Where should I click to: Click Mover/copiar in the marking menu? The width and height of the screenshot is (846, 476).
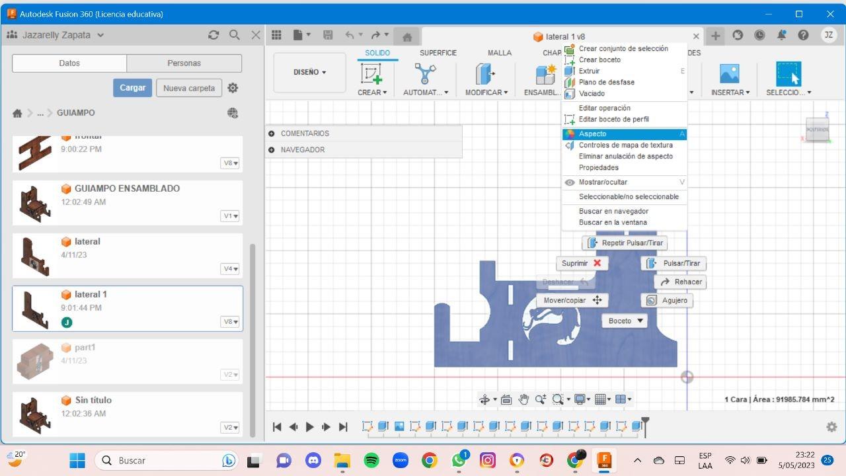pyautogui.click(x=572, y=300)
